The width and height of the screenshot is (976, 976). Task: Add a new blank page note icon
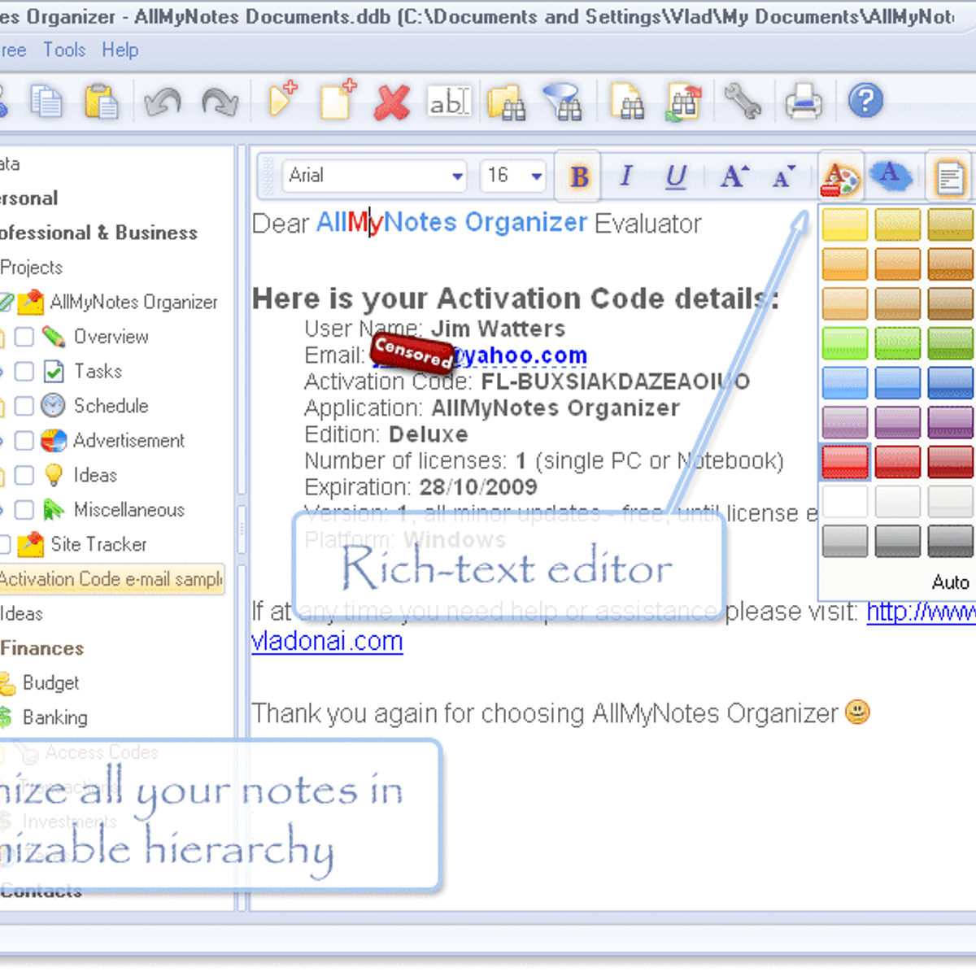pyautogui.click(x=338, y=100)
